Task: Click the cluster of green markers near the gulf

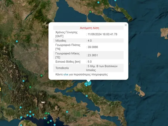Action: click(x=47, y=113)
